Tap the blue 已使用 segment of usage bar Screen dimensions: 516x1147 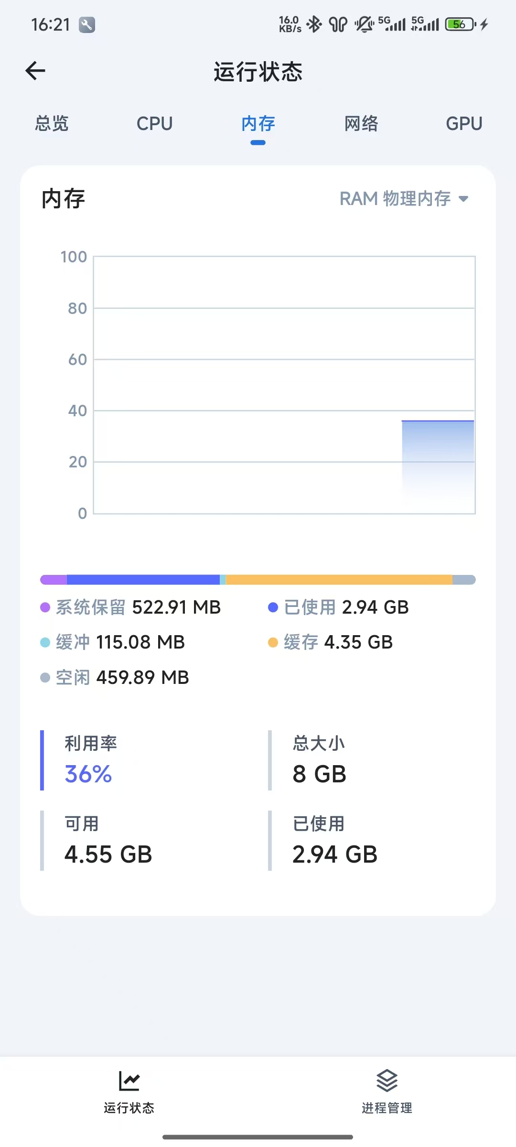[x=143, y=580]
